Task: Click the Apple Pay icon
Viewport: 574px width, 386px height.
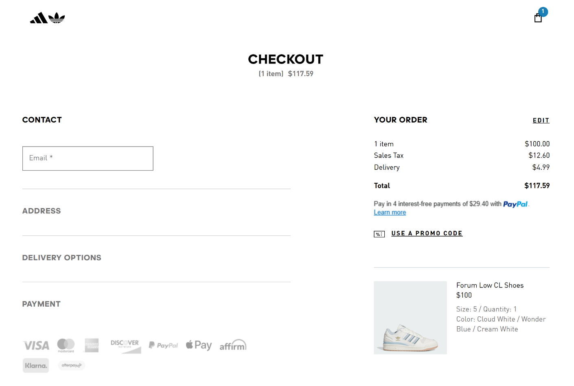Action: (x=199, y=345)
